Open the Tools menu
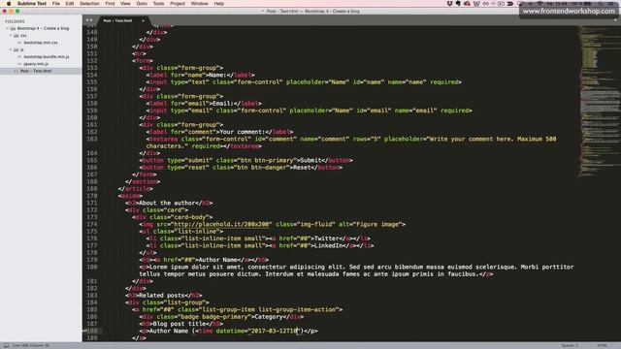Viewport: 621px width, 349px height. [158, 4]
